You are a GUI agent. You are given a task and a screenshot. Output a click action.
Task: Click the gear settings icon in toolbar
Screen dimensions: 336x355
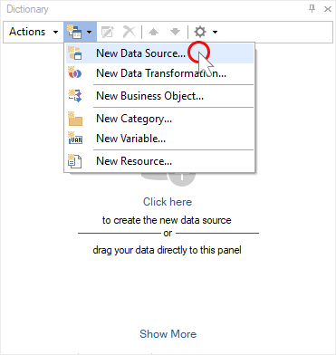200,32
